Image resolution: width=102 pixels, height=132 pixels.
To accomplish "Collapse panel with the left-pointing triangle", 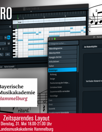I will [10, 27].
